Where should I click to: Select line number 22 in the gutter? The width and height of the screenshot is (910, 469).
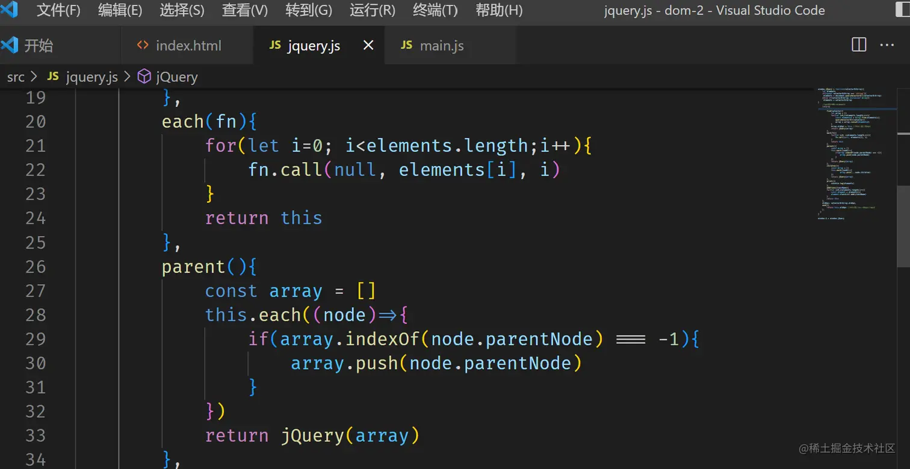click(x=36, y=170)
